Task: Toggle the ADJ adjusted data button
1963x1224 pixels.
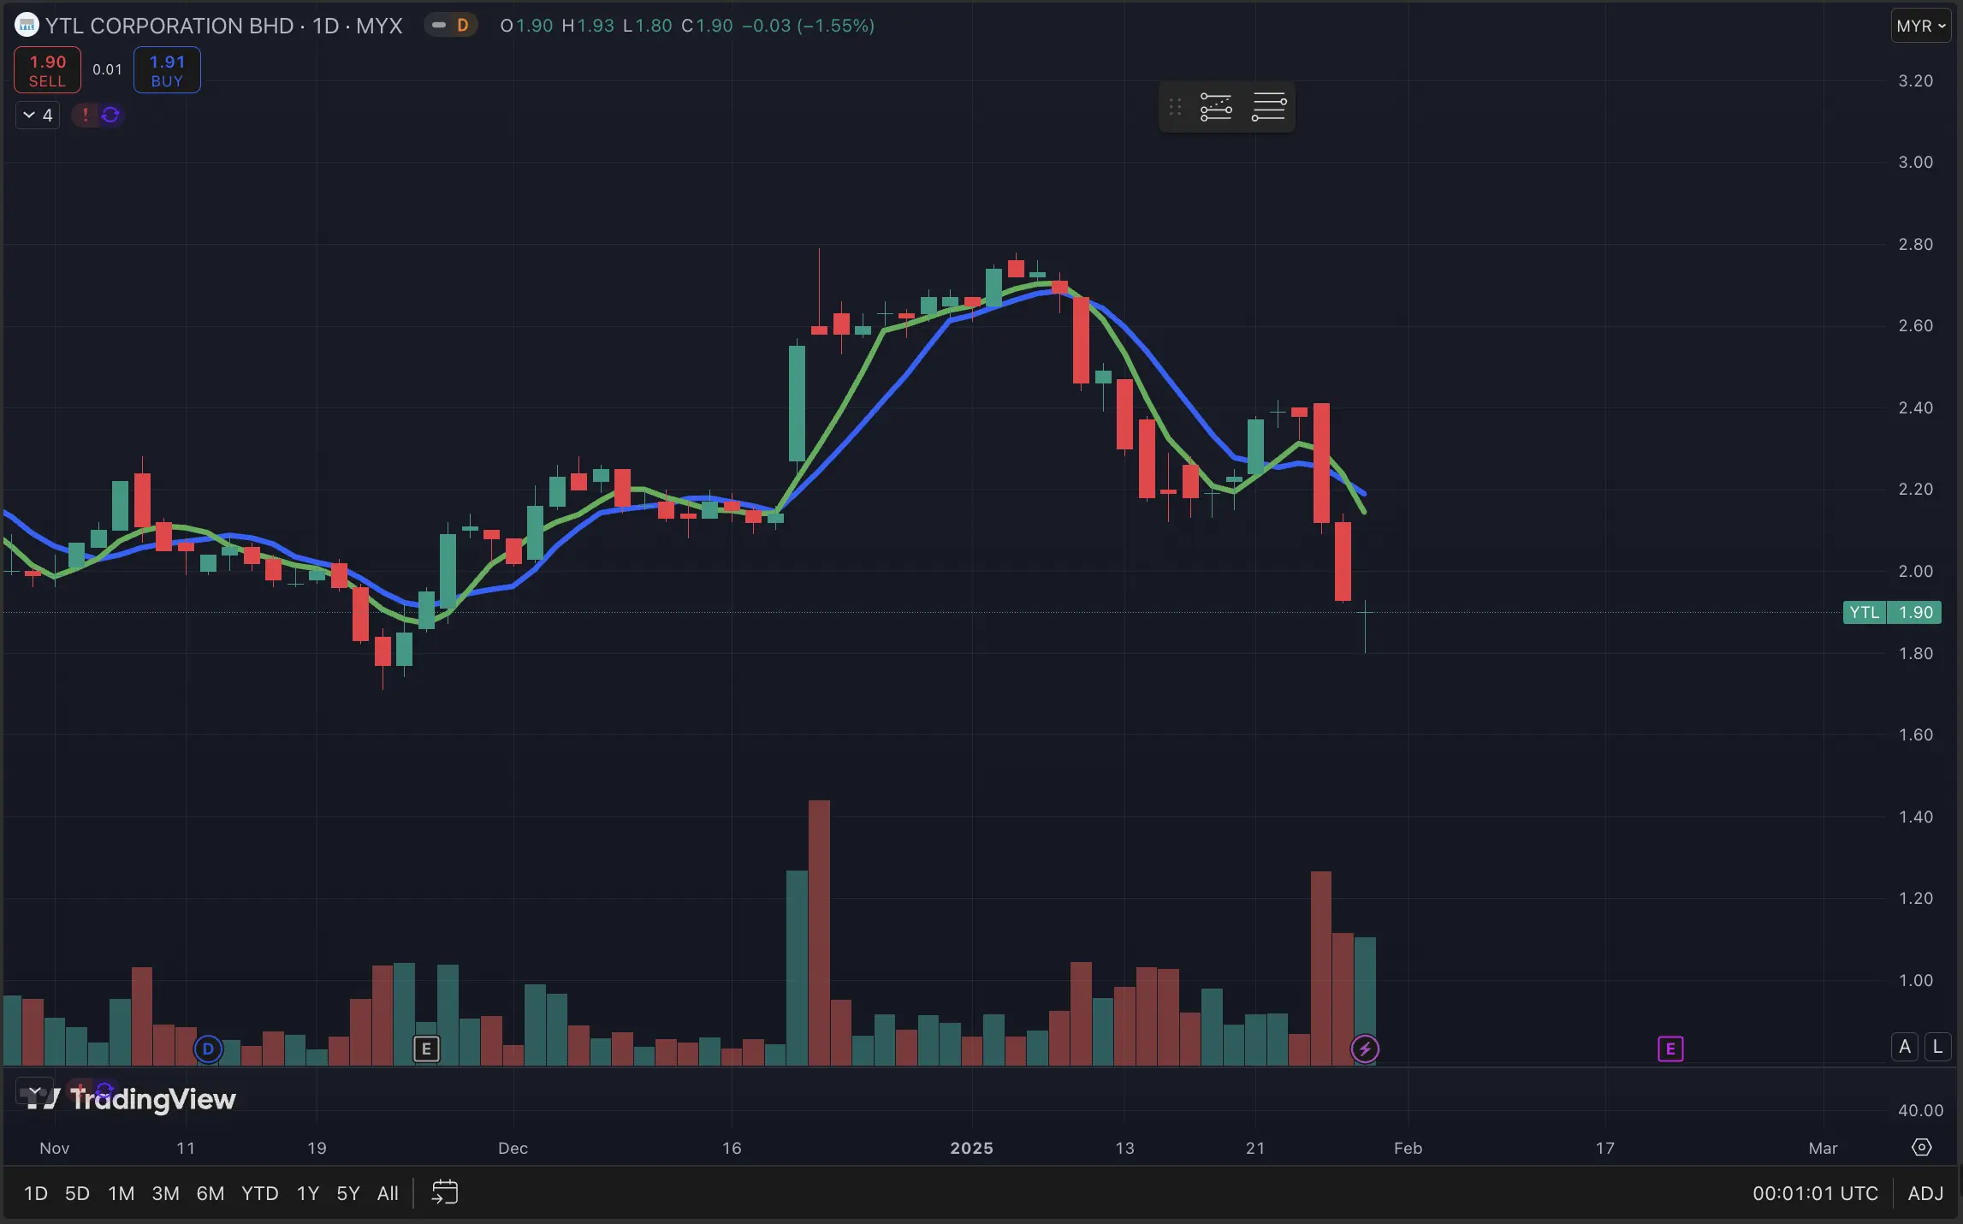Action: [1926, 1193]
